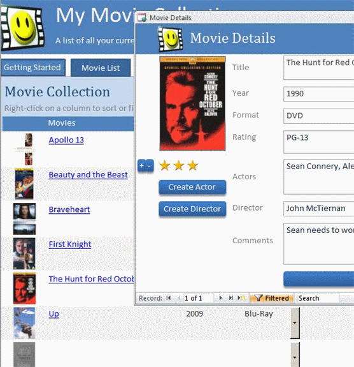Go to first record in navigator
This screenshot has width=354, height=367.
coord(168,298)
